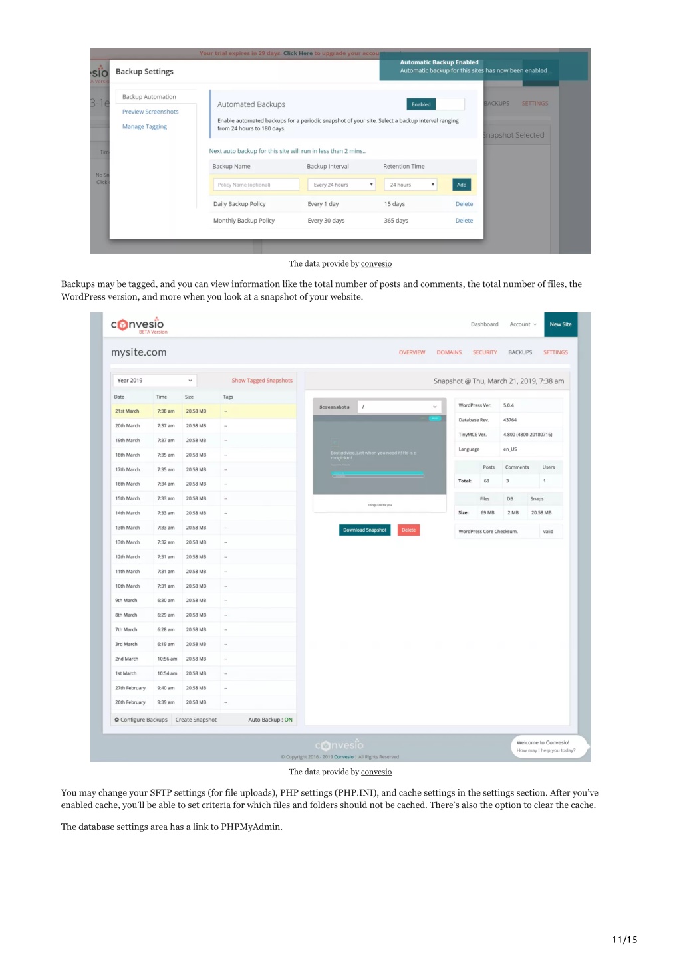Image resolution: width=681 pixels, height=963 pixels.
Task: Select the 3rd March snapshot row
Action: [x=204, y=645]
